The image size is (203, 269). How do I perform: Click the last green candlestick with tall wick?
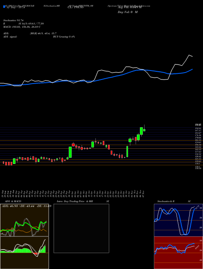tap(144, 129)
